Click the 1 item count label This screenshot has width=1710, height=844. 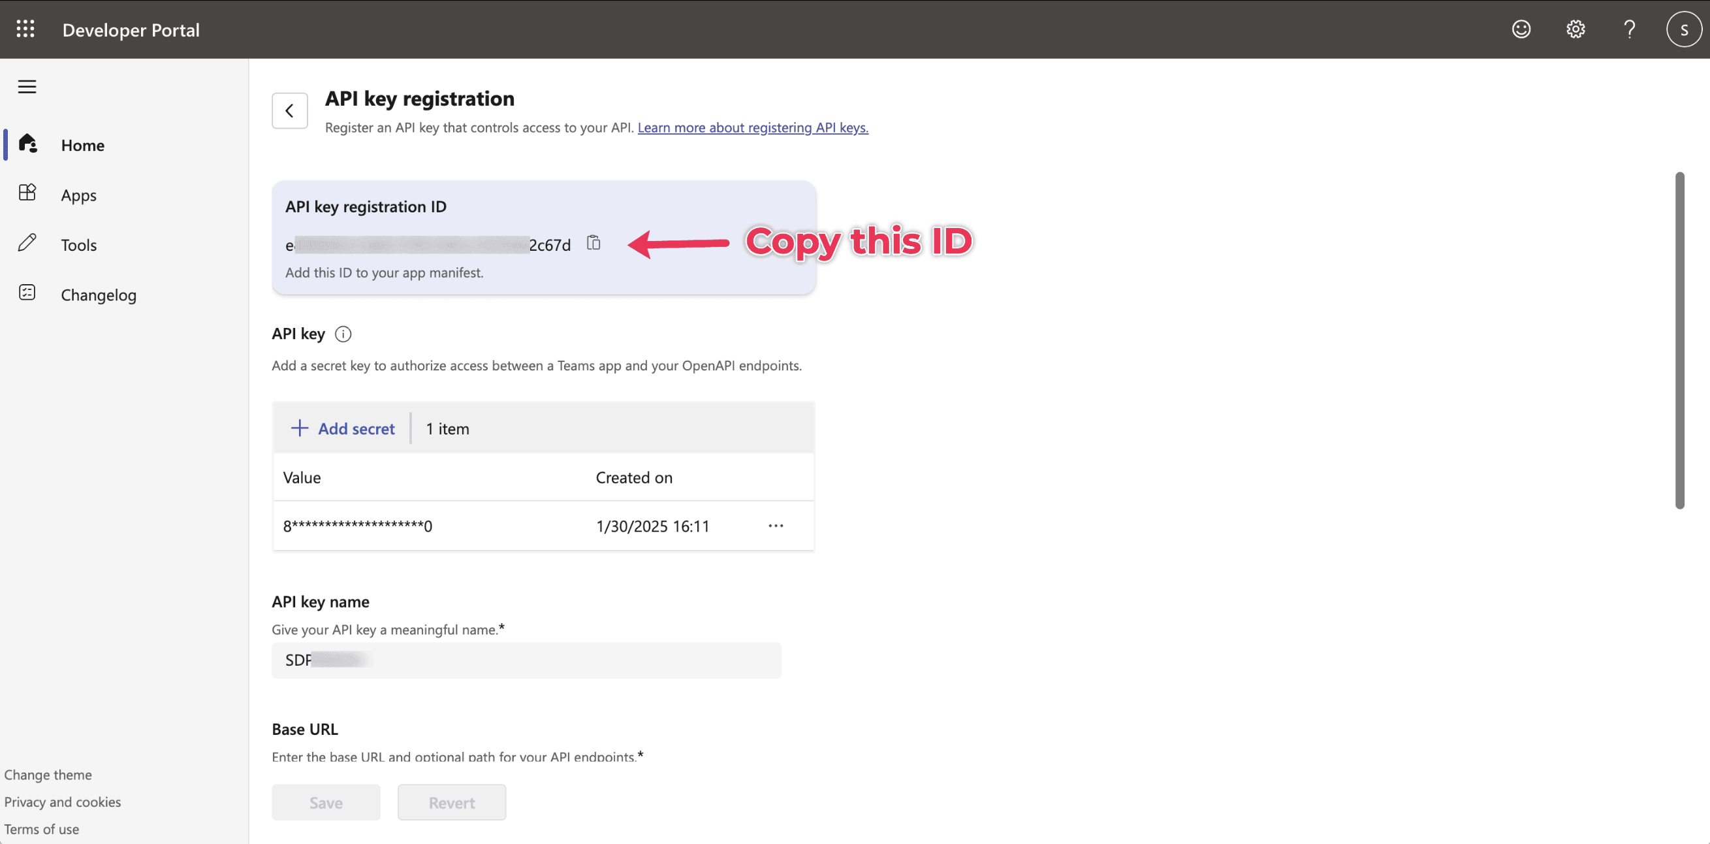click(x=447, y=429)
